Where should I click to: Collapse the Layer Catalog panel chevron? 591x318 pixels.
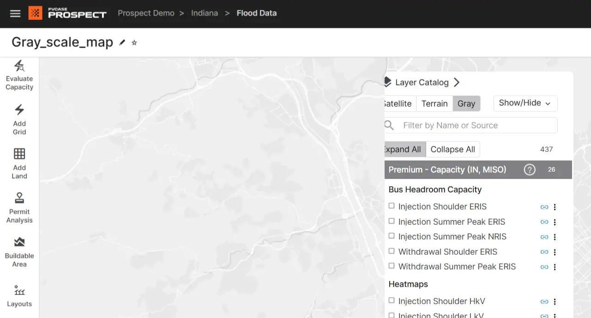(x=457, y=82)
